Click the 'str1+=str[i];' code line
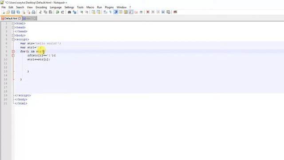 (39, 59)
